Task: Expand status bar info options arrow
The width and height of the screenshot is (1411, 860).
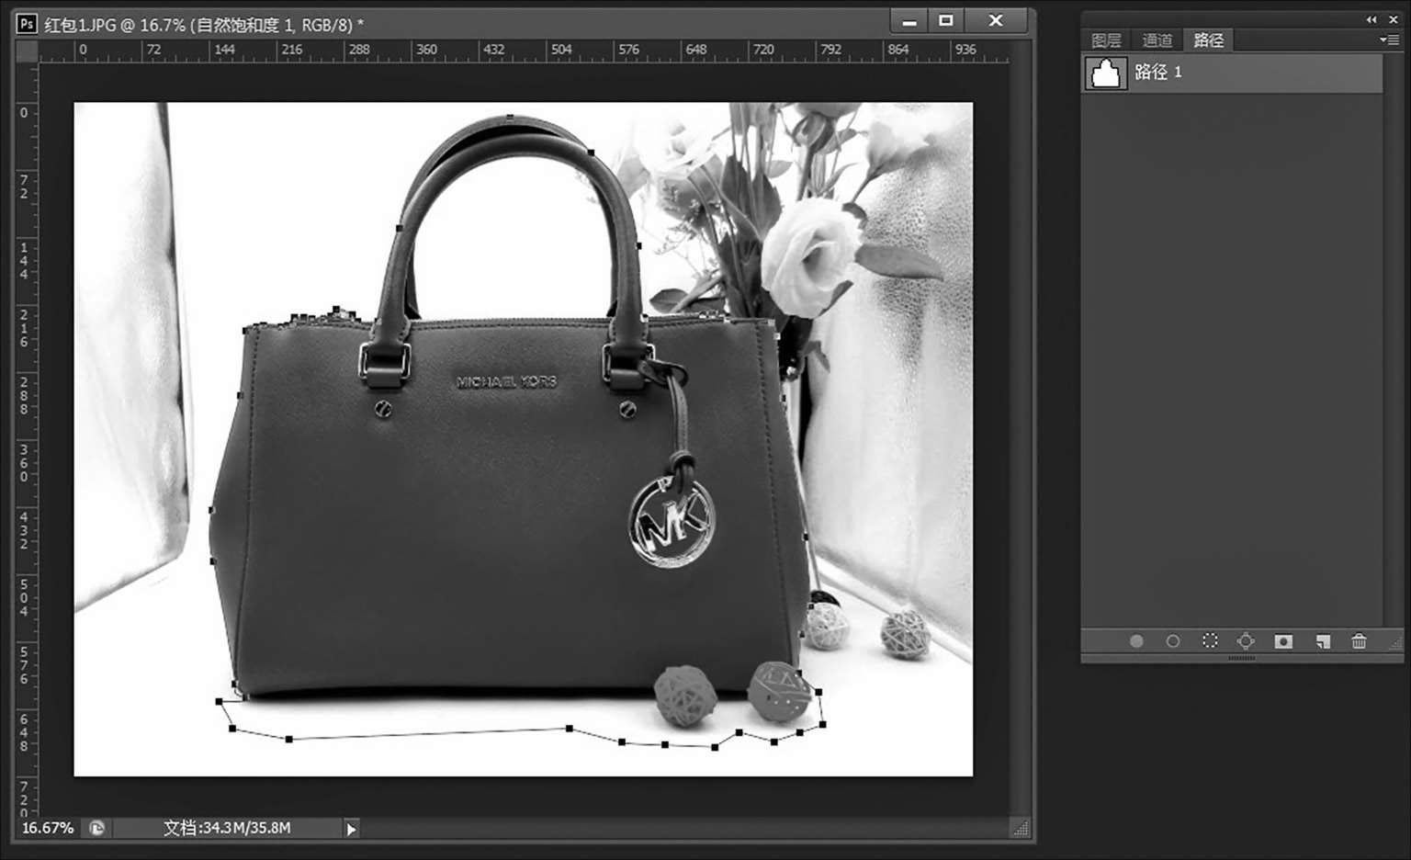Action: tap(351, 829)
